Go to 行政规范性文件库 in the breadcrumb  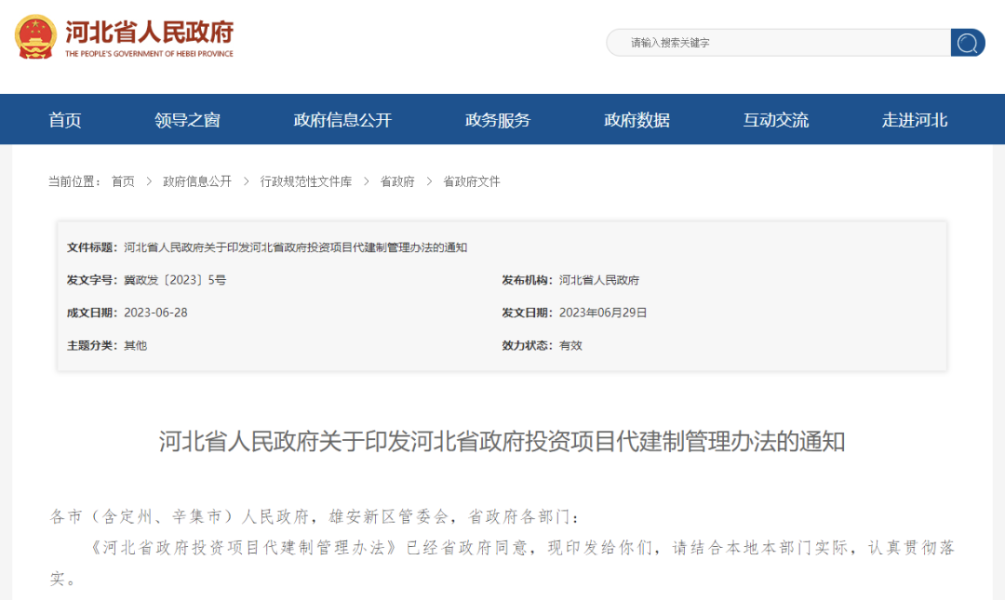click(306, 182)
